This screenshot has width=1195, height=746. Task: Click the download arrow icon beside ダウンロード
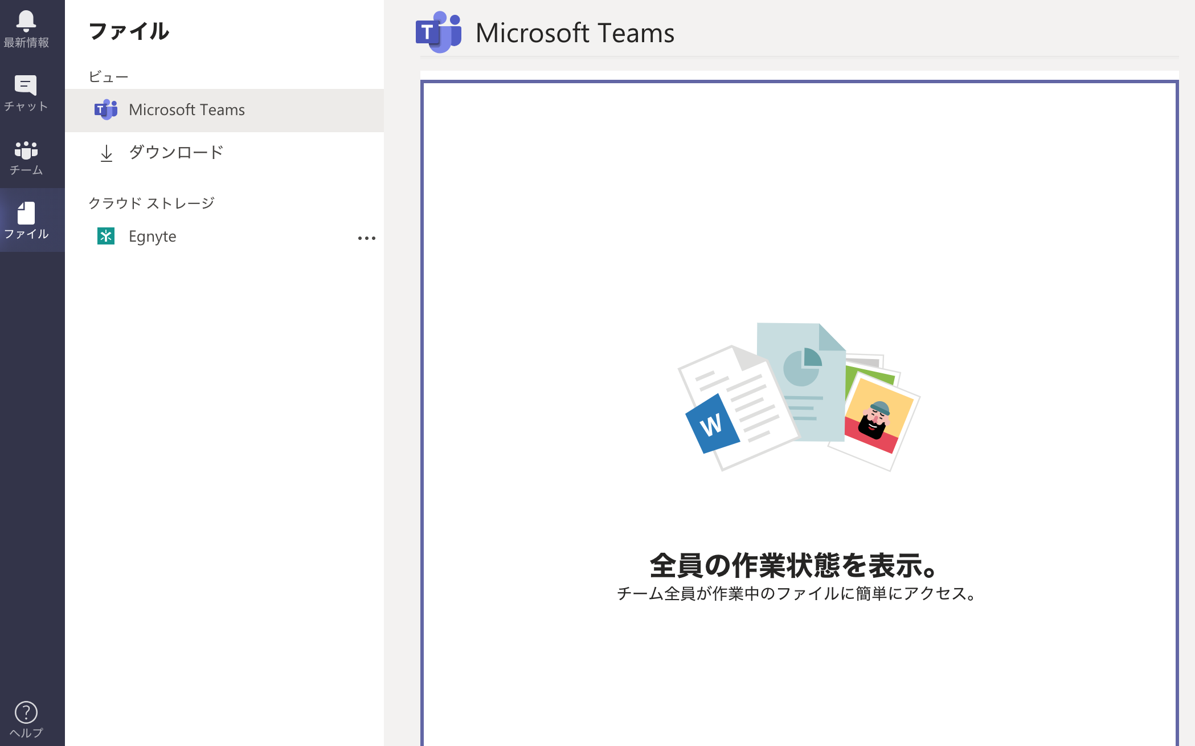[107, 153]
